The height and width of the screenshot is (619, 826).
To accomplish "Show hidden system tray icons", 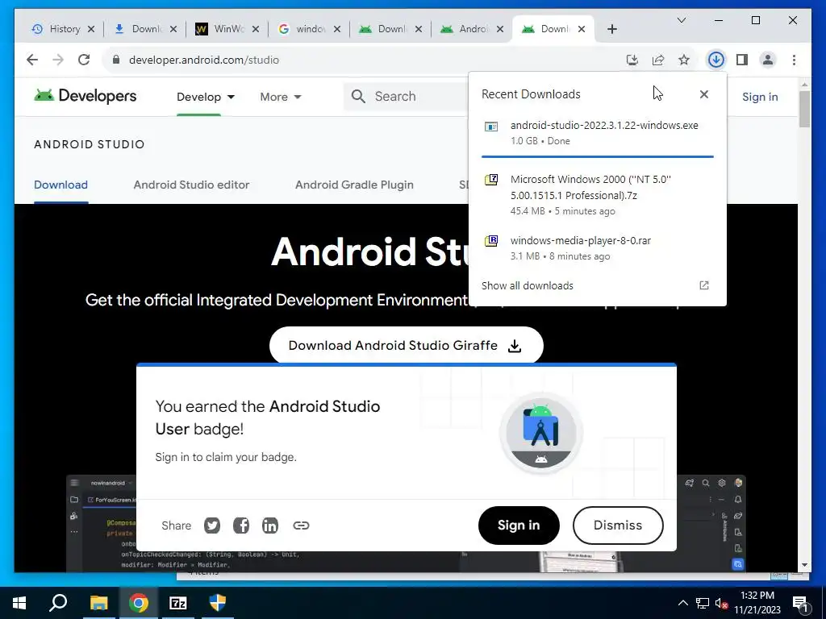I will pyautogui.click(x=682, y=603).
